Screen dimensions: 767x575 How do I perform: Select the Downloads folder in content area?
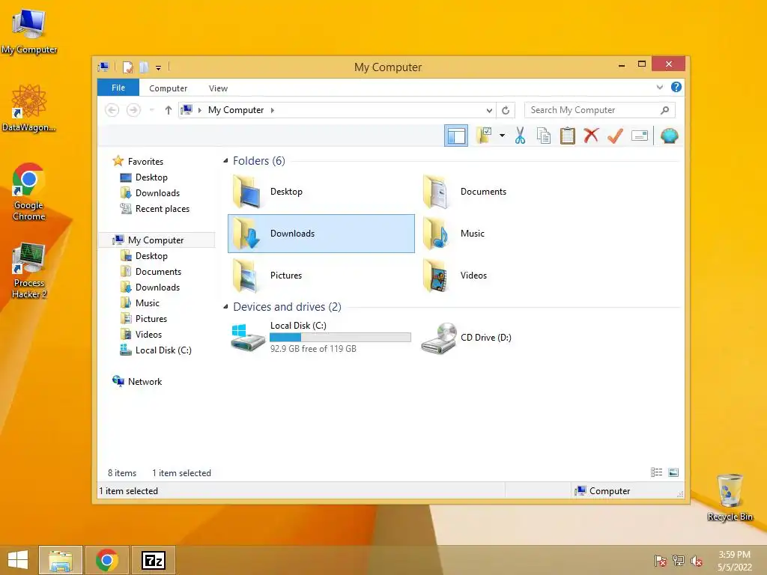pos(321,234)
